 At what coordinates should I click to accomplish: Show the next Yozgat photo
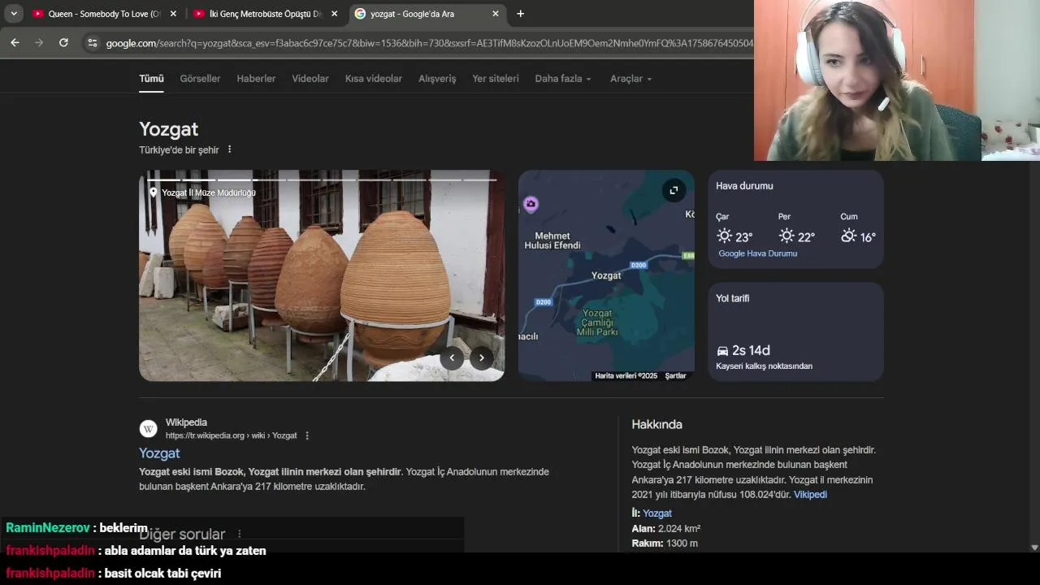(x=482, y=357)
